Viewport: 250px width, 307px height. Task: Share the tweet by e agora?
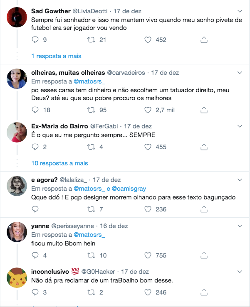pos(204,209)
